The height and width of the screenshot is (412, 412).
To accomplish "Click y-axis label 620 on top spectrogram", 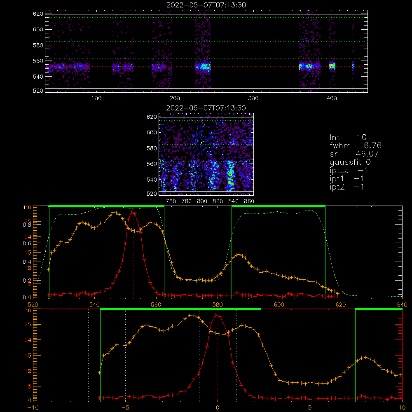I will (38, 14).
